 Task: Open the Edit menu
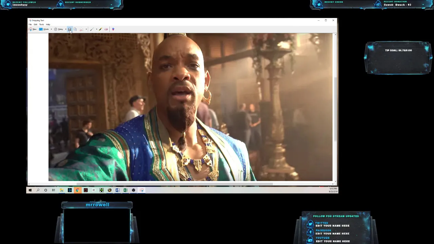tap(35, 24)
